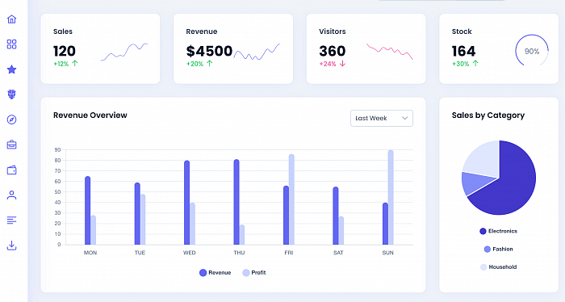Viewport: 565px width, 302px height.
Task: Click the download icon in sidebar
Action: click(11, 245)
